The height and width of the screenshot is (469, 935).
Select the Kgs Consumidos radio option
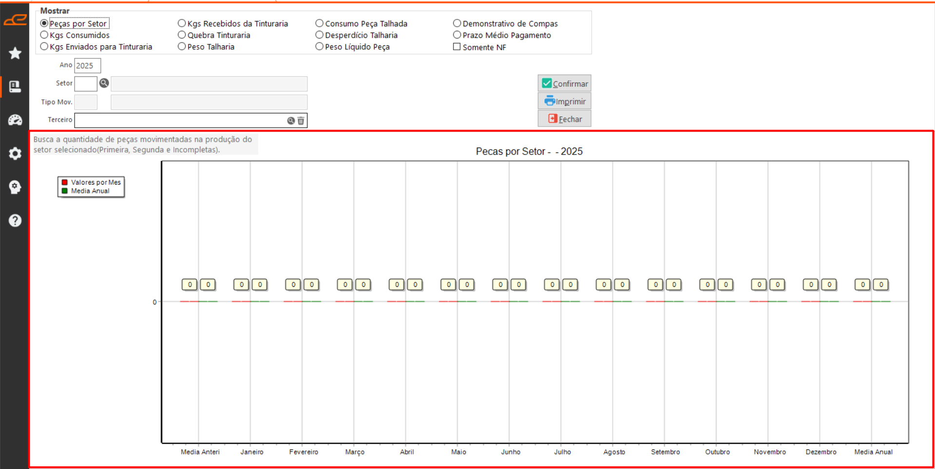pos(44,35)
